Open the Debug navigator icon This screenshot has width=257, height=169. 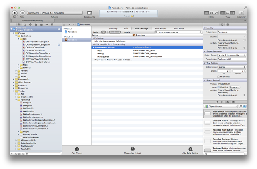coord(41,24)
